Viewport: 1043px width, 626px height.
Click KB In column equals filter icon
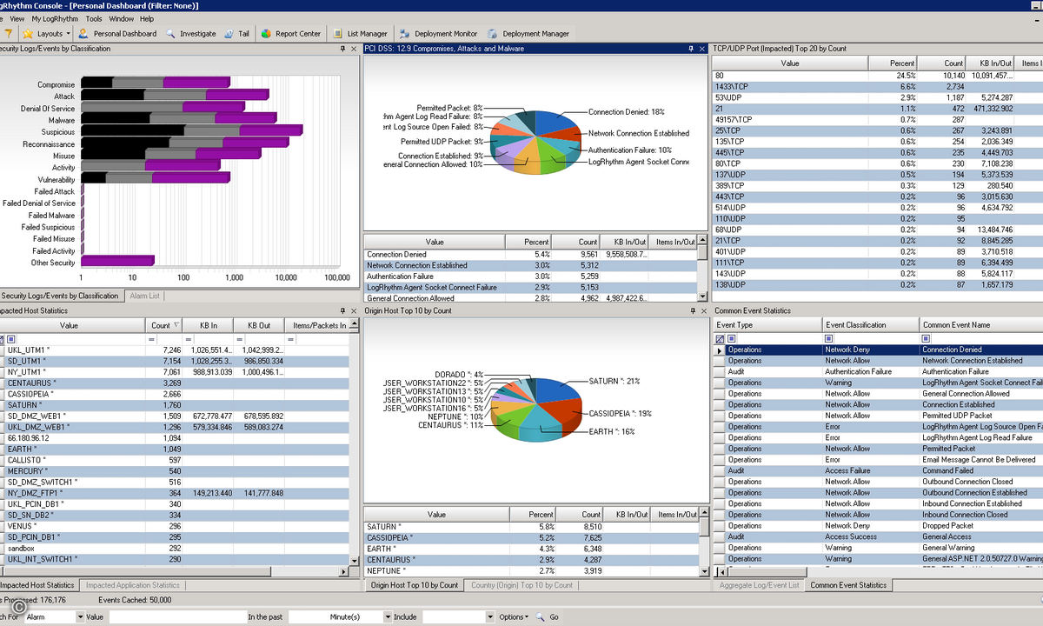(x=187, y=339)
